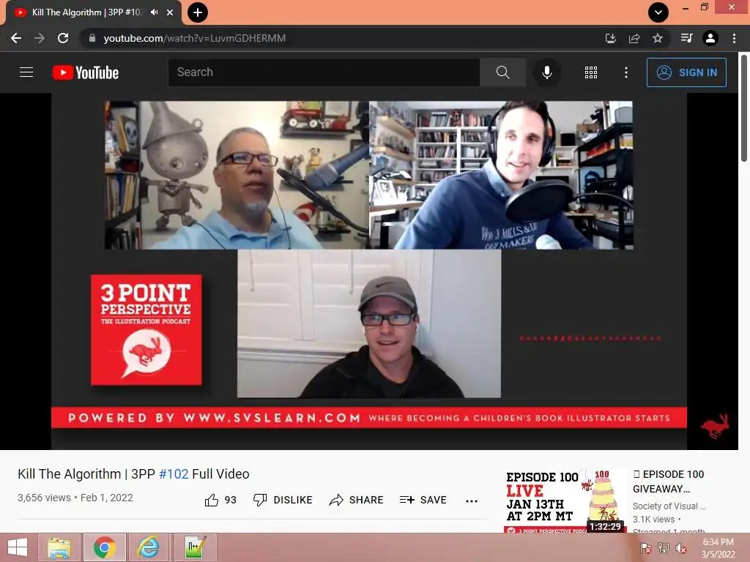
Task: Click the video player area
Action: 369,271
